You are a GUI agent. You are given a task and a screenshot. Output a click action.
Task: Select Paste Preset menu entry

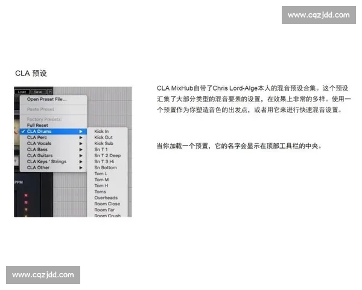click(53, 109)
